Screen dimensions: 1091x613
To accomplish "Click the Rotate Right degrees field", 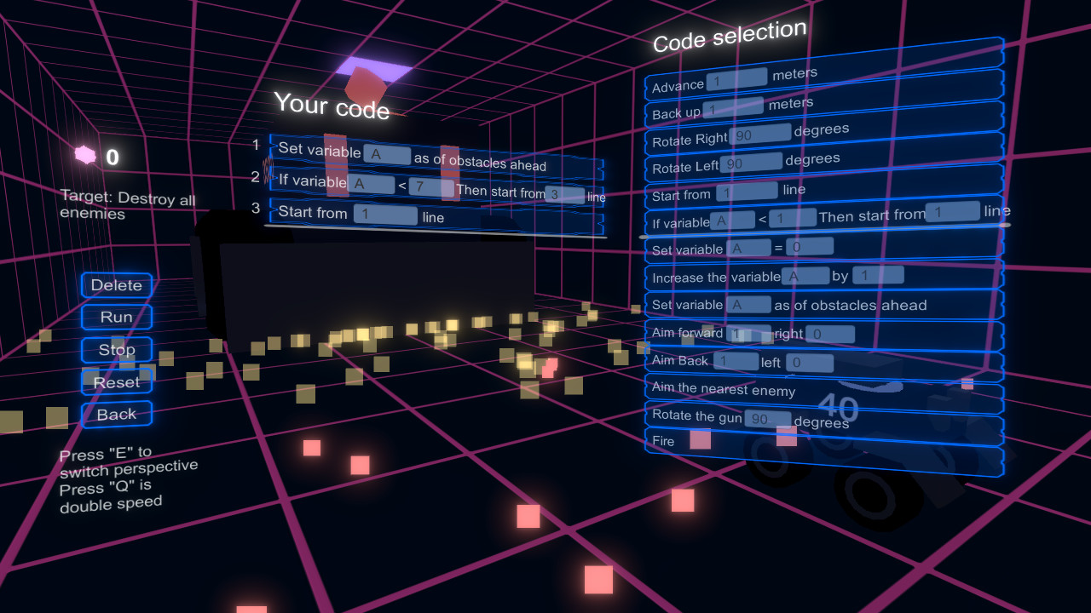I will pyautogui.click(x=760, y=135).
